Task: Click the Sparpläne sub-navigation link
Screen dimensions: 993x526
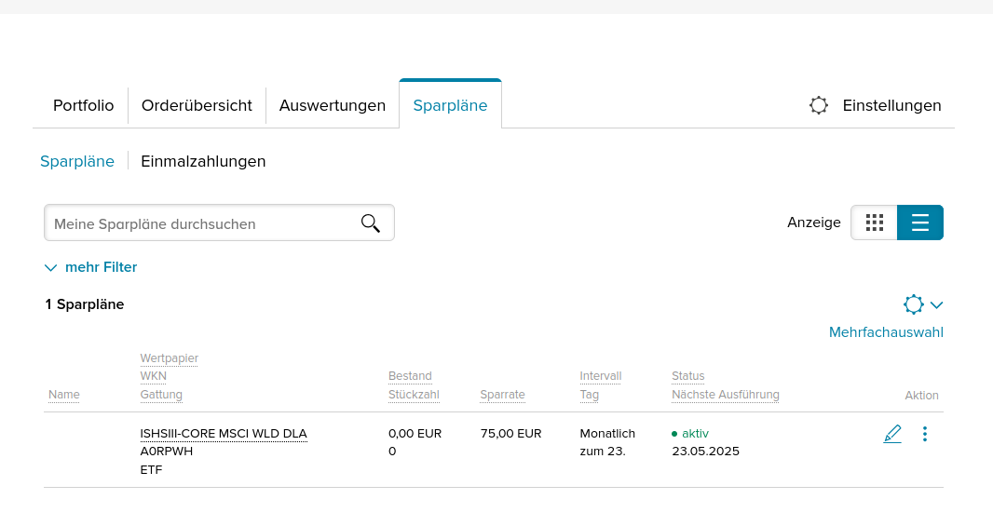Action: (x=77, y=161)
